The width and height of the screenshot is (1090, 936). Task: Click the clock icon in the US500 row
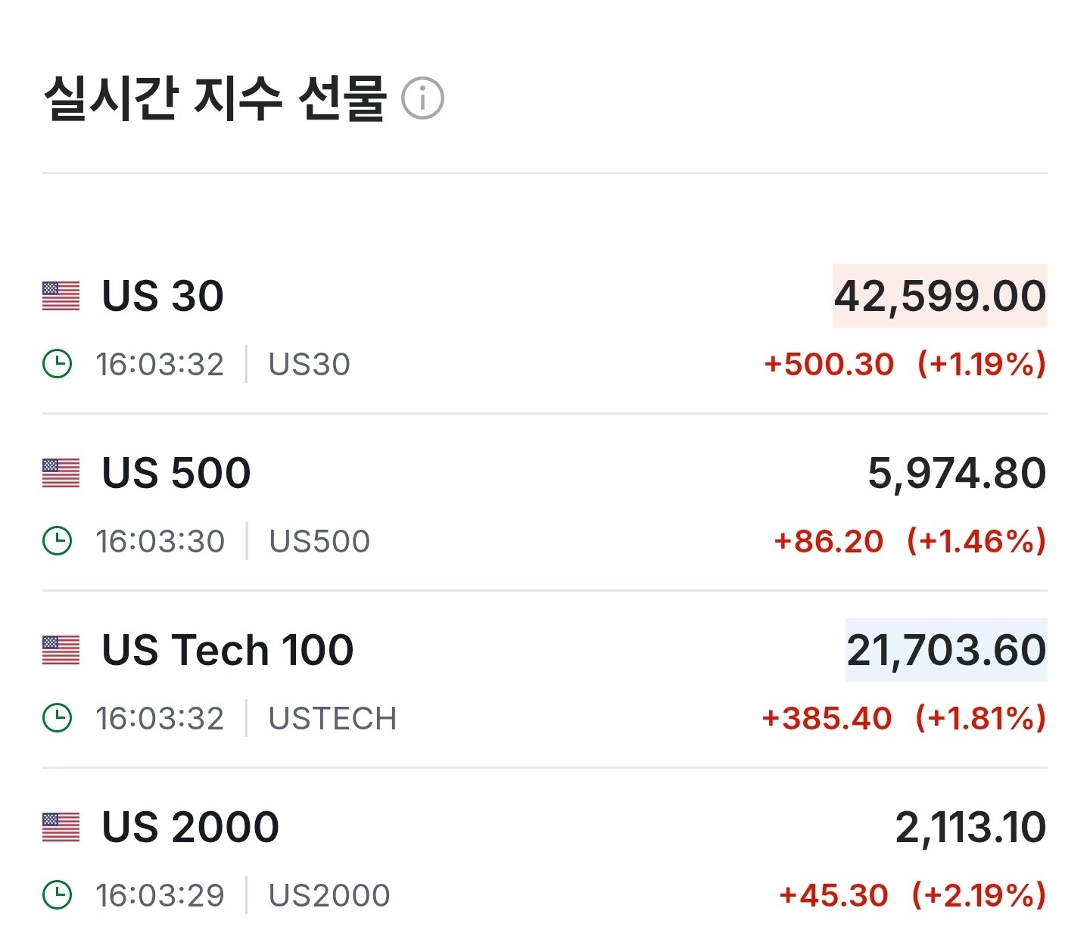point(58,541)
